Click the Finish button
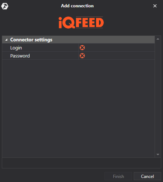This screenshot has height=182, width=163. pyautogui.click(x=118, y=176)
